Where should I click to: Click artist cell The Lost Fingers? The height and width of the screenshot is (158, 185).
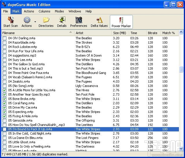click(87, 138)
